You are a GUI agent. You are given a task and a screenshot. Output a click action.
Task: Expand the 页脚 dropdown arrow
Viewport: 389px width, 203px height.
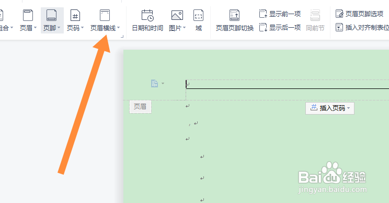pyautogui.click(x=59, y=28)
